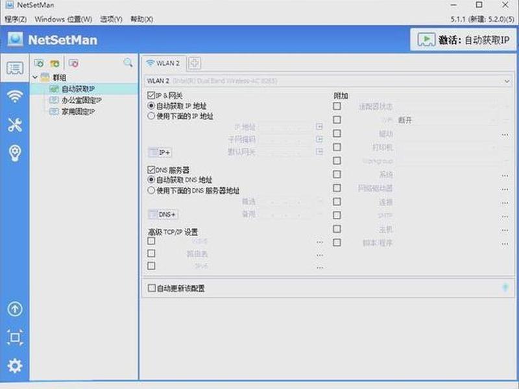Viewport: 519px width, 389px height.
Task: Open ellipsis button for 网络适配器 row
Action: click(x=505, y=189)
